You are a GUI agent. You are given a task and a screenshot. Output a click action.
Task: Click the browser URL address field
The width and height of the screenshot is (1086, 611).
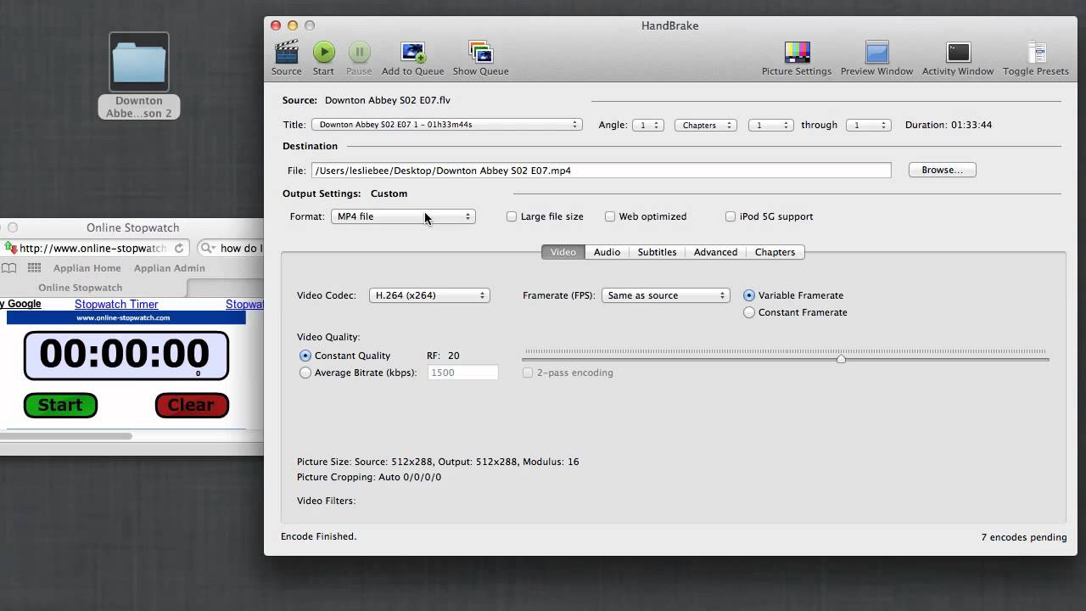coord(93,248)
